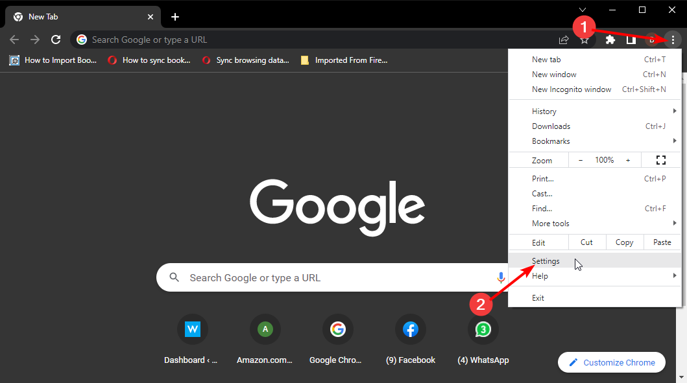The image size is (687, 383).
Task: Select New window from the menu
Action: click(x=595, y=75)
